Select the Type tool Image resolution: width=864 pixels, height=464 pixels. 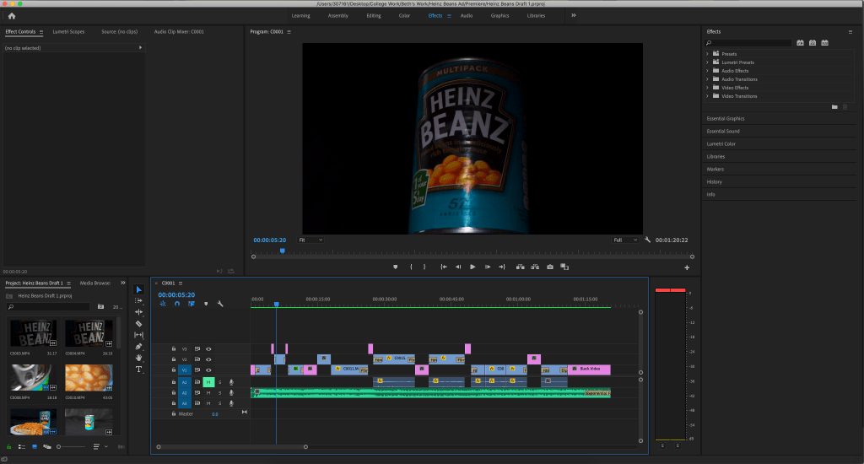click(x=139, y=370)
